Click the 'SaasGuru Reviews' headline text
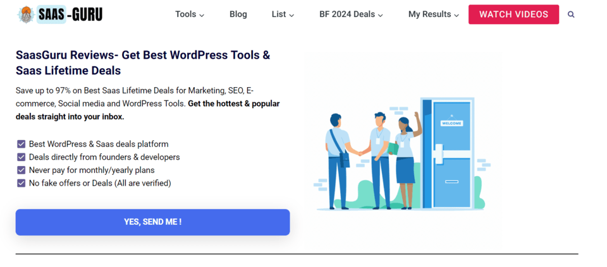This screenshot has width=607, height=267. [x=143, y=62]
